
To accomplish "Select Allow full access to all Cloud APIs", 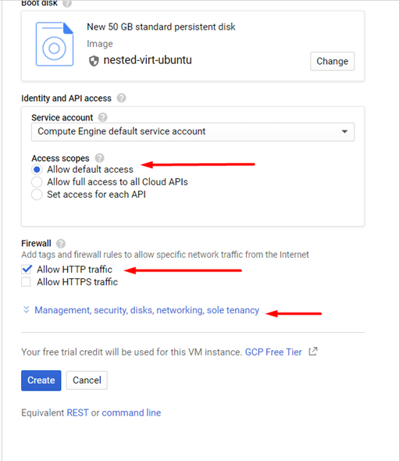I will tap(37, 182).
